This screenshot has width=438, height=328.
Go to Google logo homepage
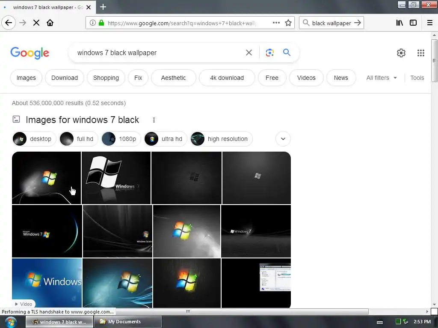pyautogui.click(x=30, y=53)
